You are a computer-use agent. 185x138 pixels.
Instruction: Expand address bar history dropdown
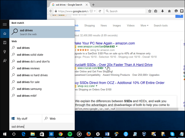point(95,11)
